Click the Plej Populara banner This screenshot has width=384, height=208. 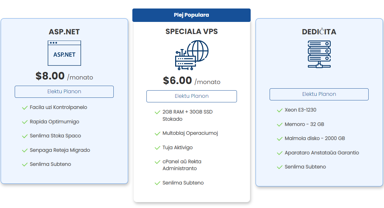192,15
